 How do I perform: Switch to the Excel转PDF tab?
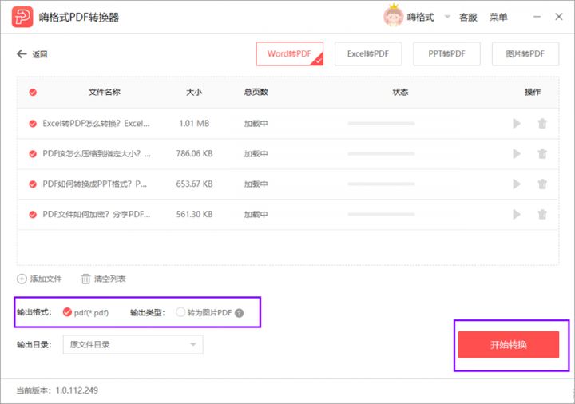tap(368, 53)
